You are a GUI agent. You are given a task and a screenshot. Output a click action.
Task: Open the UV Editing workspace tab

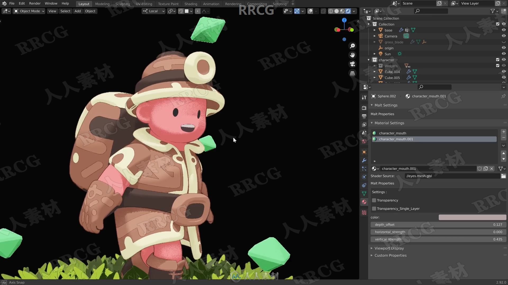click(143, 4)
